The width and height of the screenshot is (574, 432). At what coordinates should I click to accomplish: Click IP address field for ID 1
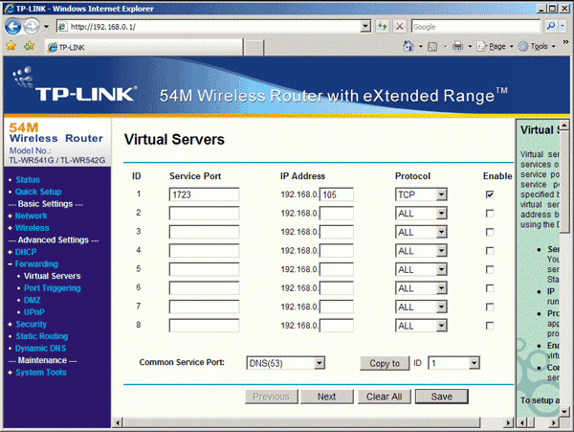pyautogui.click(x=337, y=194)
